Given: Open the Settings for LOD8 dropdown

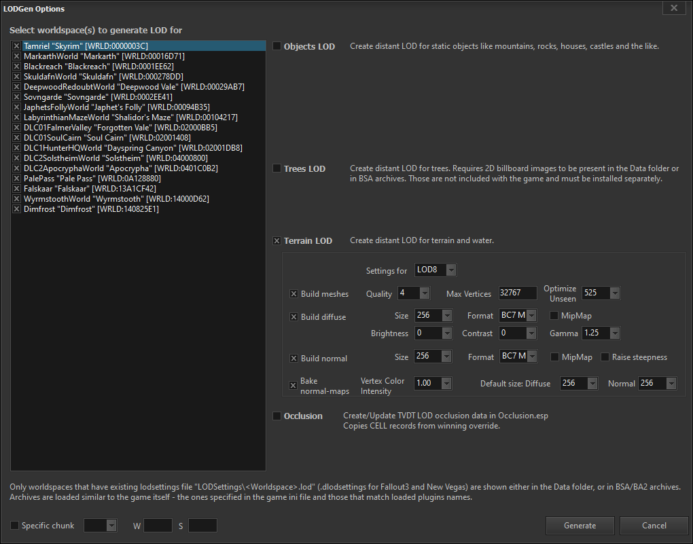Looking at the screenshot, I should tap(451, 270).
